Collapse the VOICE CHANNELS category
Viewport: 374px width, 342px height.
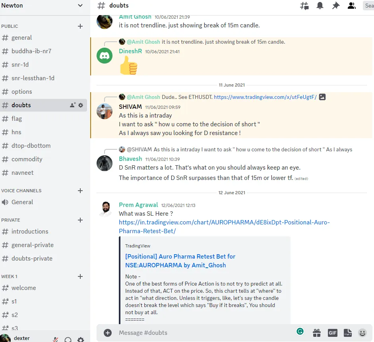coord(21,191)
